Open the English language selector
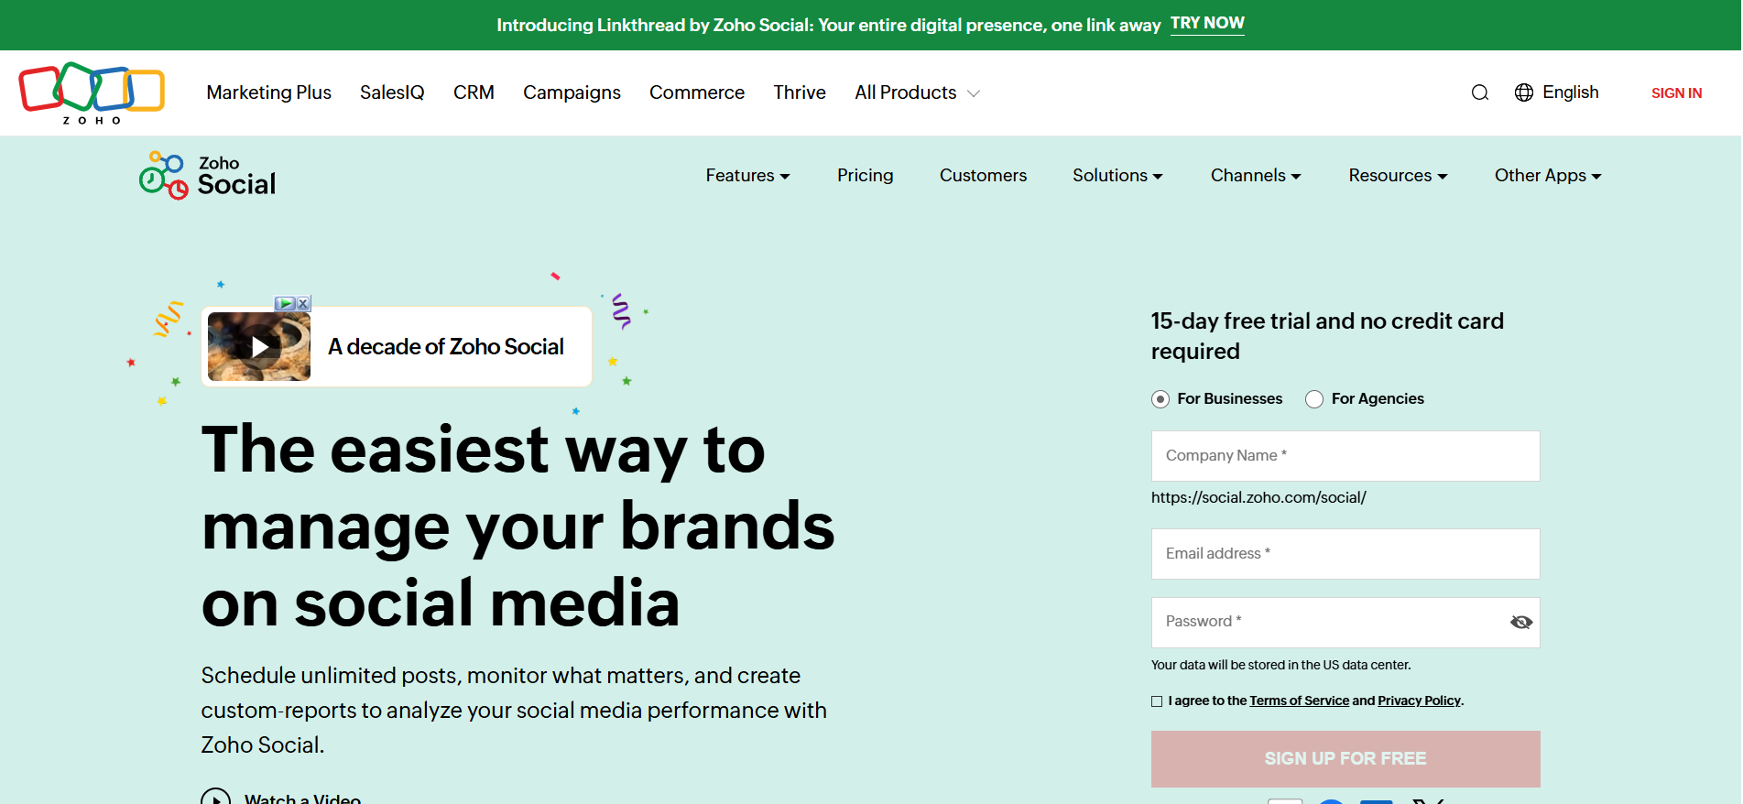Viewport: 1743px width, 804px height. [1570, 92]
